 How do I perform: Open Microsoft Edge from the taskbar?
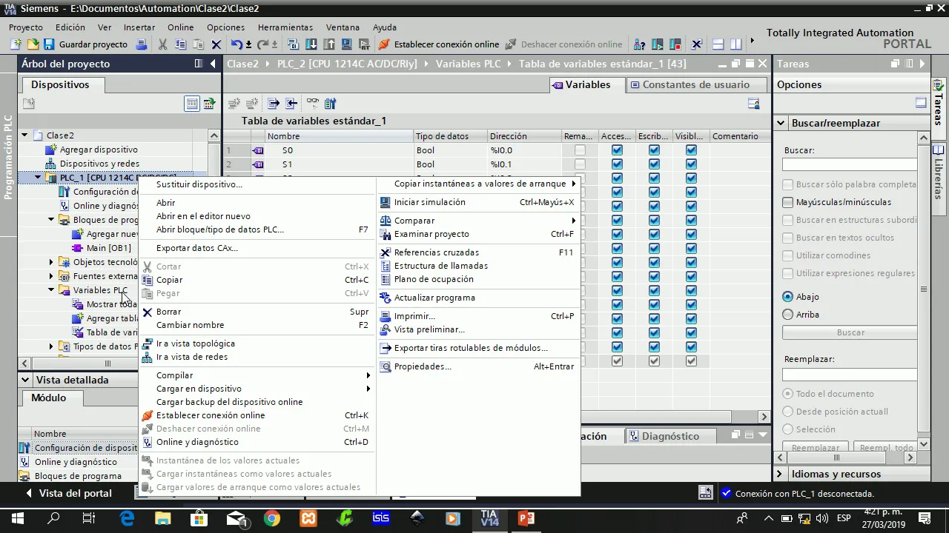point(127,518)
